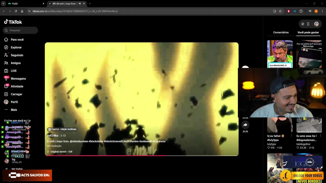Click the tiktok.com address bar
This screenshot has width=326, height=183.
[150, 11]
